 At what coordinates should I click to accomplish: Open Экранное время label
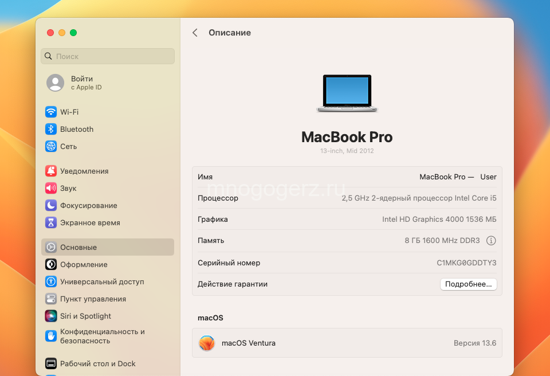[x=90, y=222]
